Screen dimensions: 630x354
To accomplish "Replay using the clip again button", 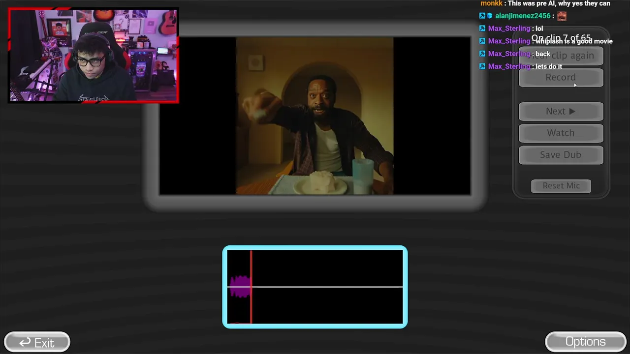I will click(x=561, y=56).
